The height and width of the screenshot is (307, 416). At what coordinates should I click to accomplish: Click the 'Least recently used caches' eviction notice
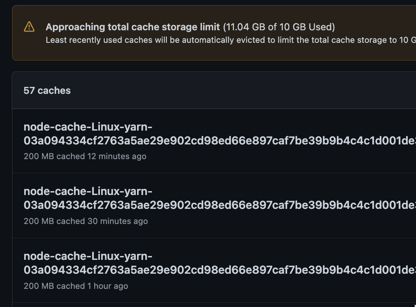coord(231,40)
